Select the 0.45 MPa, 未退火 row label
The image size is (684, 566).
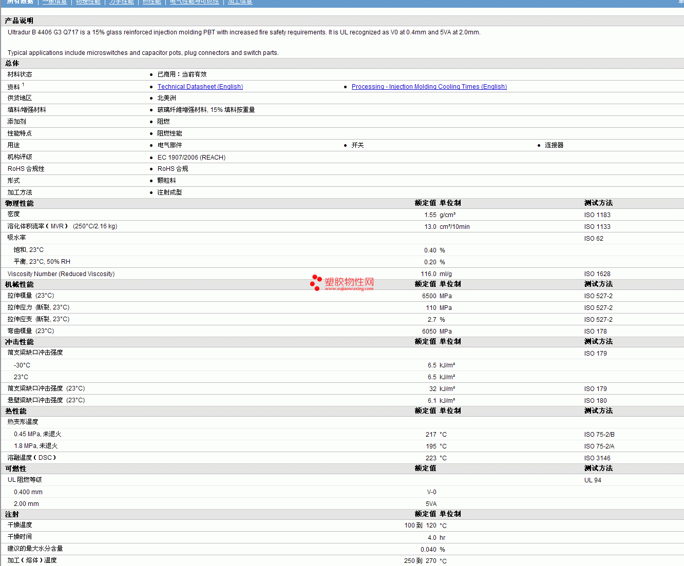tap(37, 434)
